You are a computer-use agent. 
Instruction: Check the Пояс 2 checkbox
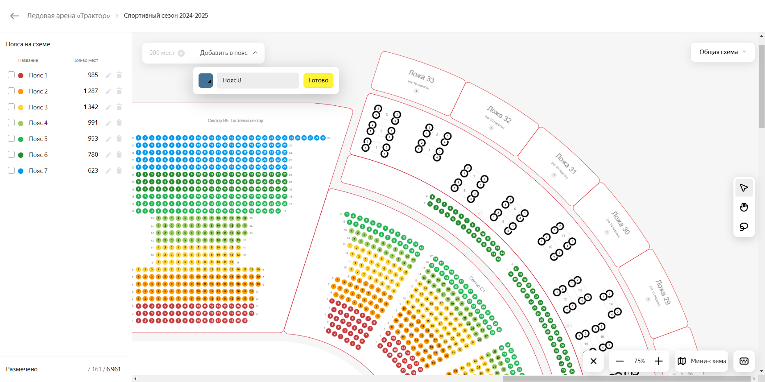(x=11, y=91)
